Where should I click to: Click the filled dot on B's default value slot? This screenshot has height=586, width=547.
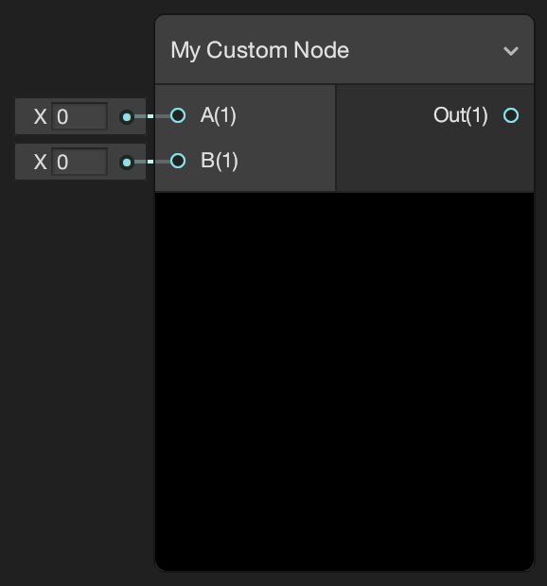[x=127, y=163]
